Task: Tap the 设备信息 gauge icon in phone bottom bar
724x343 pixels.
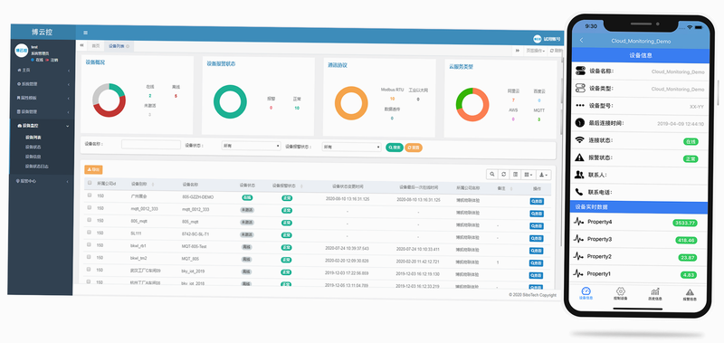Action: [x=586, y=291]
